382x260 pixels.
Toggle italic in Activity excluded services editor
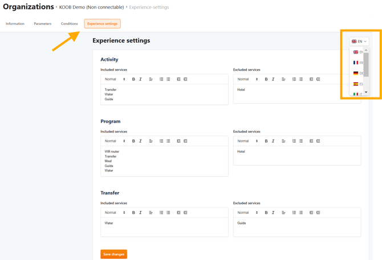point(273,79)
